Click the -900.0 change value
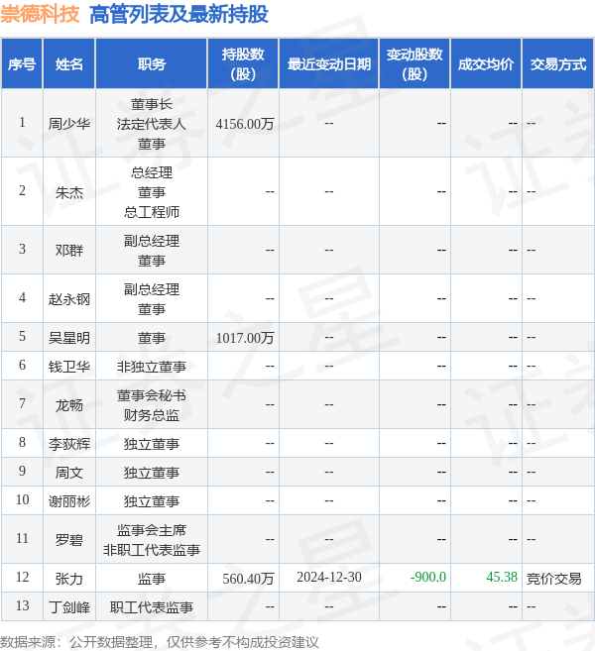Image resolution: width=595 pixels, height=651 pixels. 428,577
